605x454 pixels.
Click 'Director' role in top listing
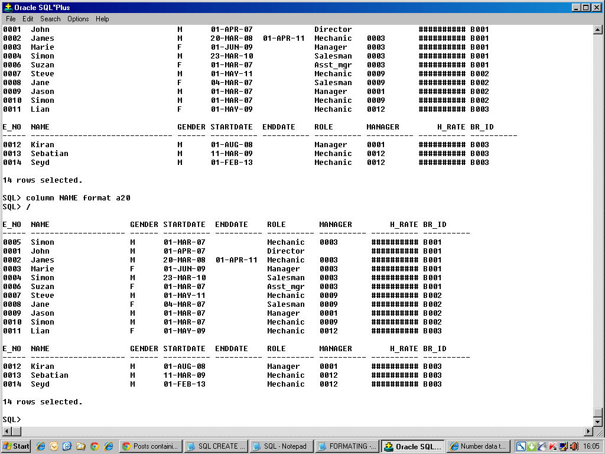(x=333, y=30)
